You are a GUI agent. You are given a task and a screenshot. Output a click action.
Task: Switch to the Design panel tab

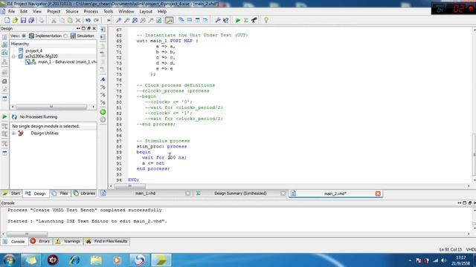(36, 194)
